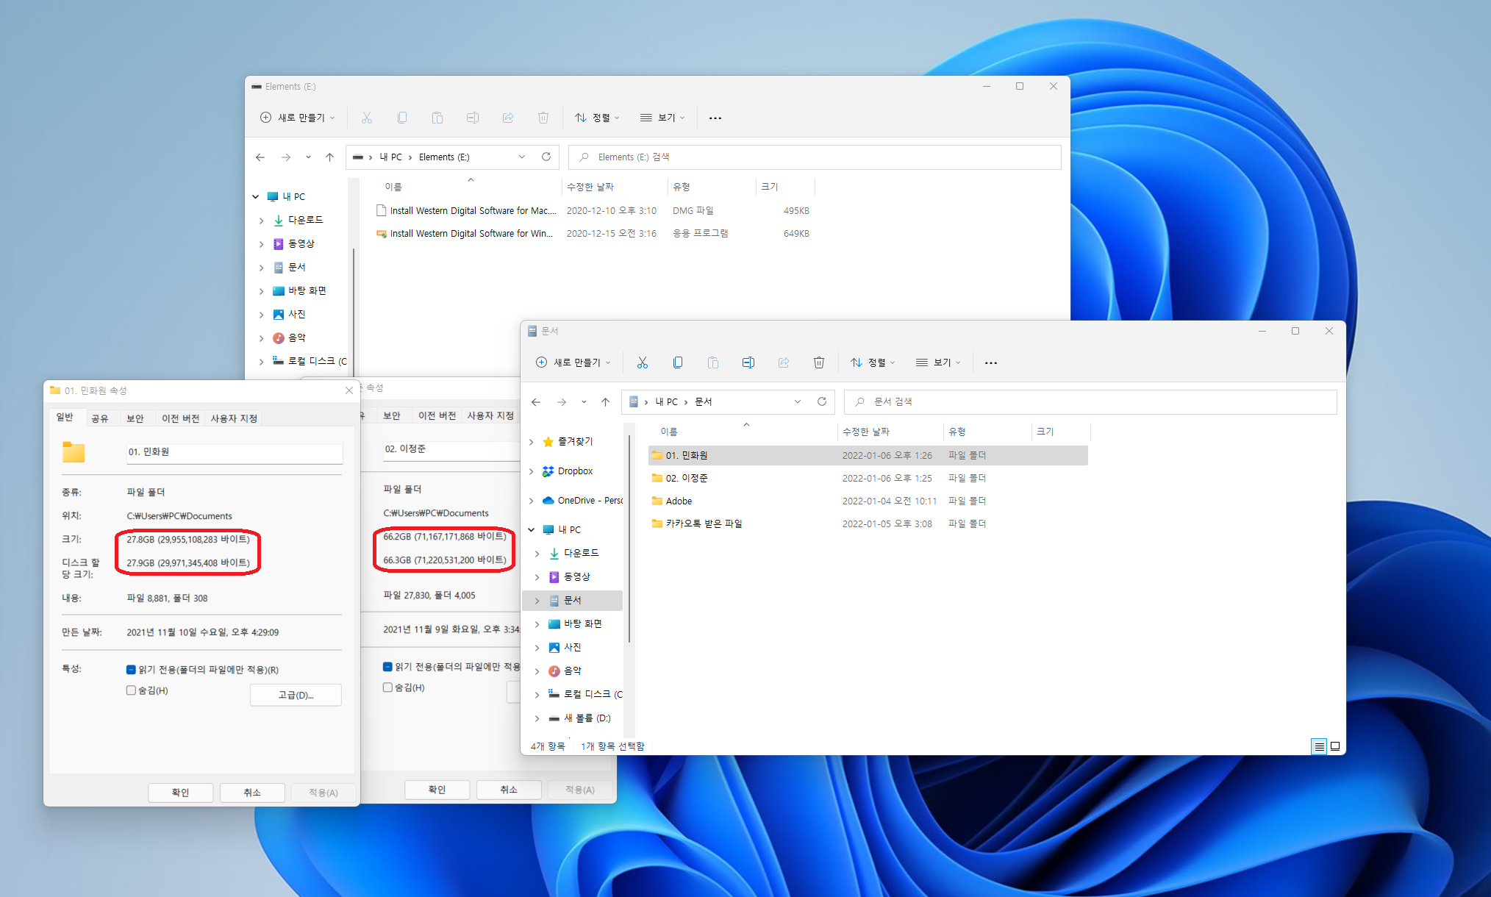This screenshot has height=897, width=1491.
Task: Switch to the 보안 tab in 01. 민화원 properties
Action: pos(135,418)
